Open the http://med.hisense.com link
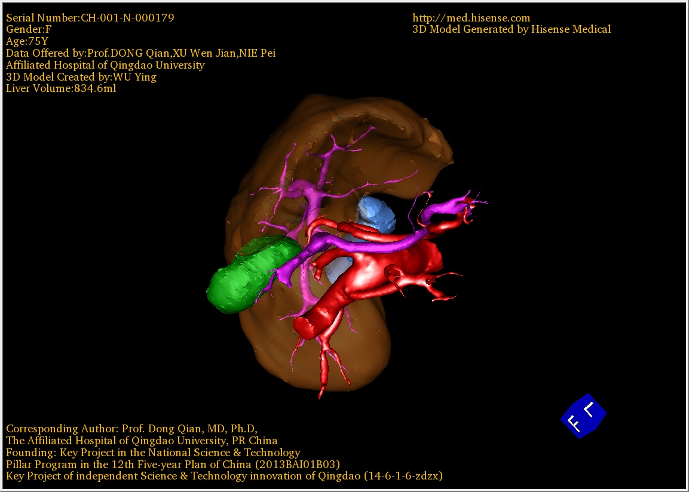Image resolution: width=689 pixels, height=492 pixels. pyautogui.click(x=471, y=18)
